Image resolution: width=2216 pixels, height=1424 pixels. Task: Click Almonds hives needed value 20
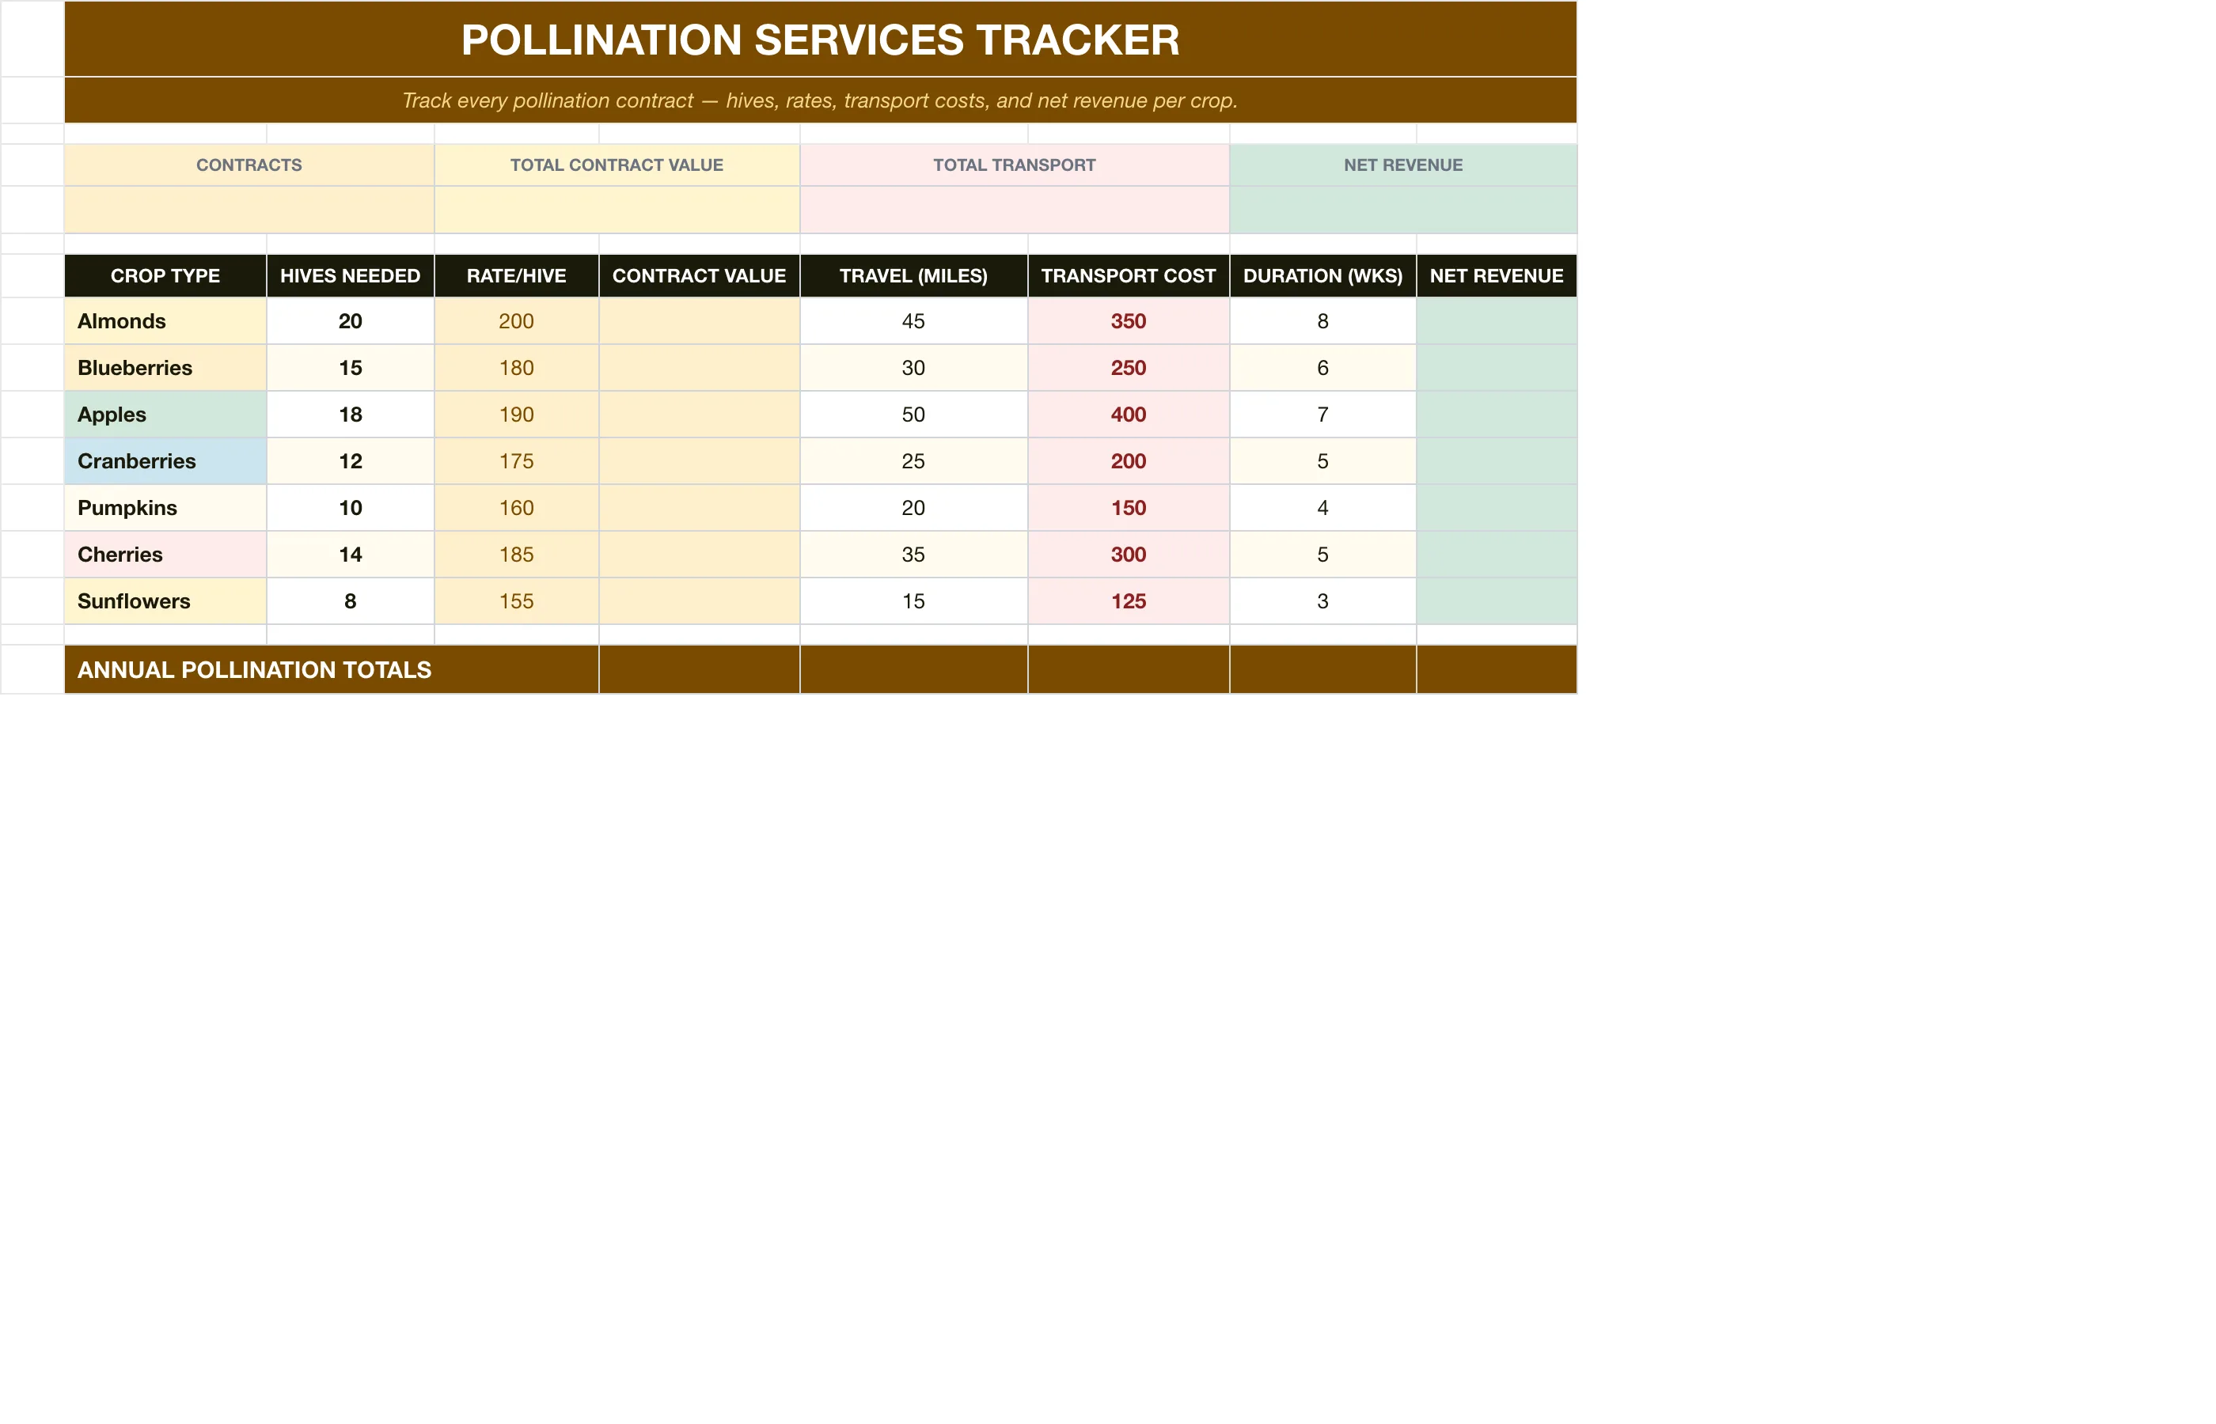[x=350, y=321]
